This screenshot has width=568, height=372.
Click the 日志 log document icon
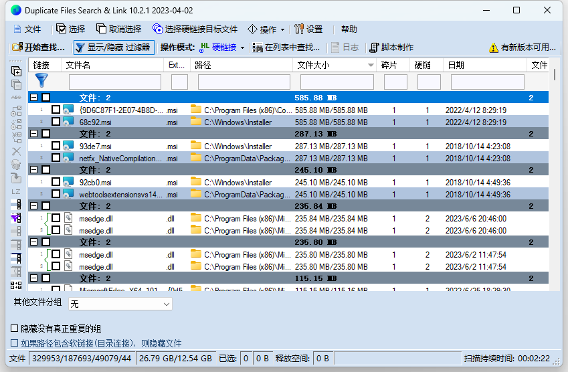point(335,48)
